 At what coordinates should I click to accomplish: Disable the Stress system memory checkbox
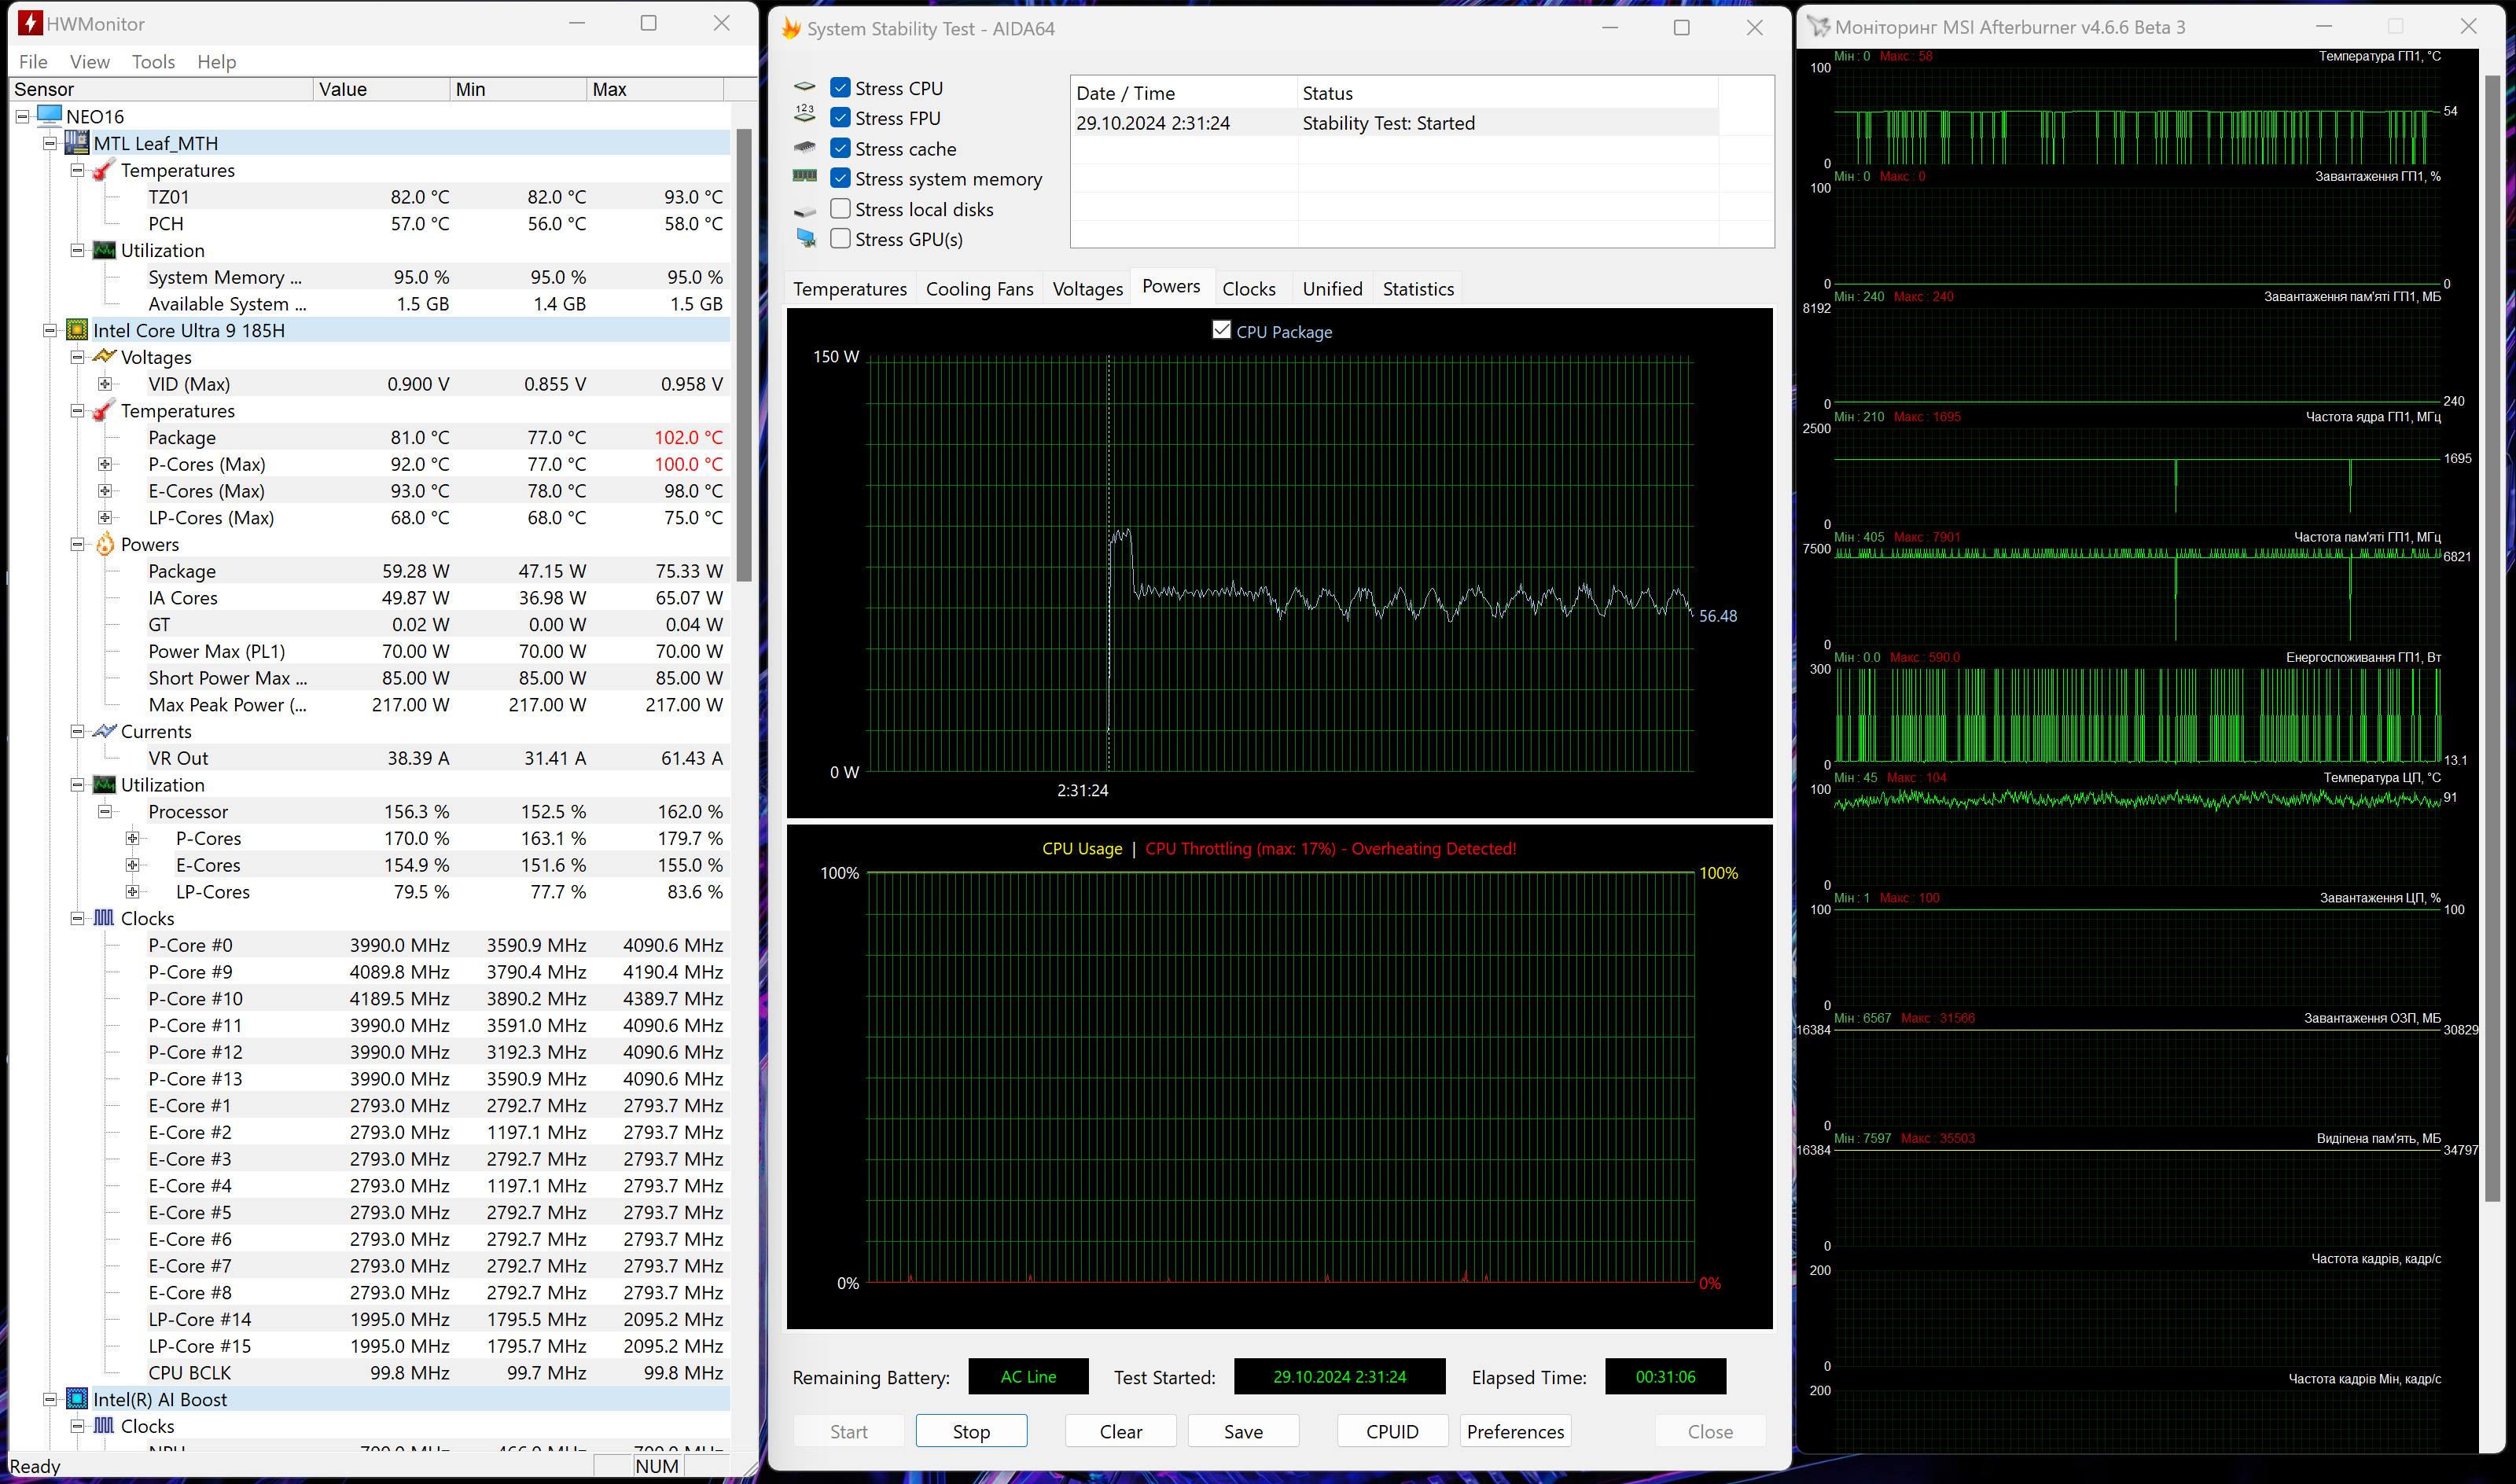pyautogui.click(x=840, y=178)
